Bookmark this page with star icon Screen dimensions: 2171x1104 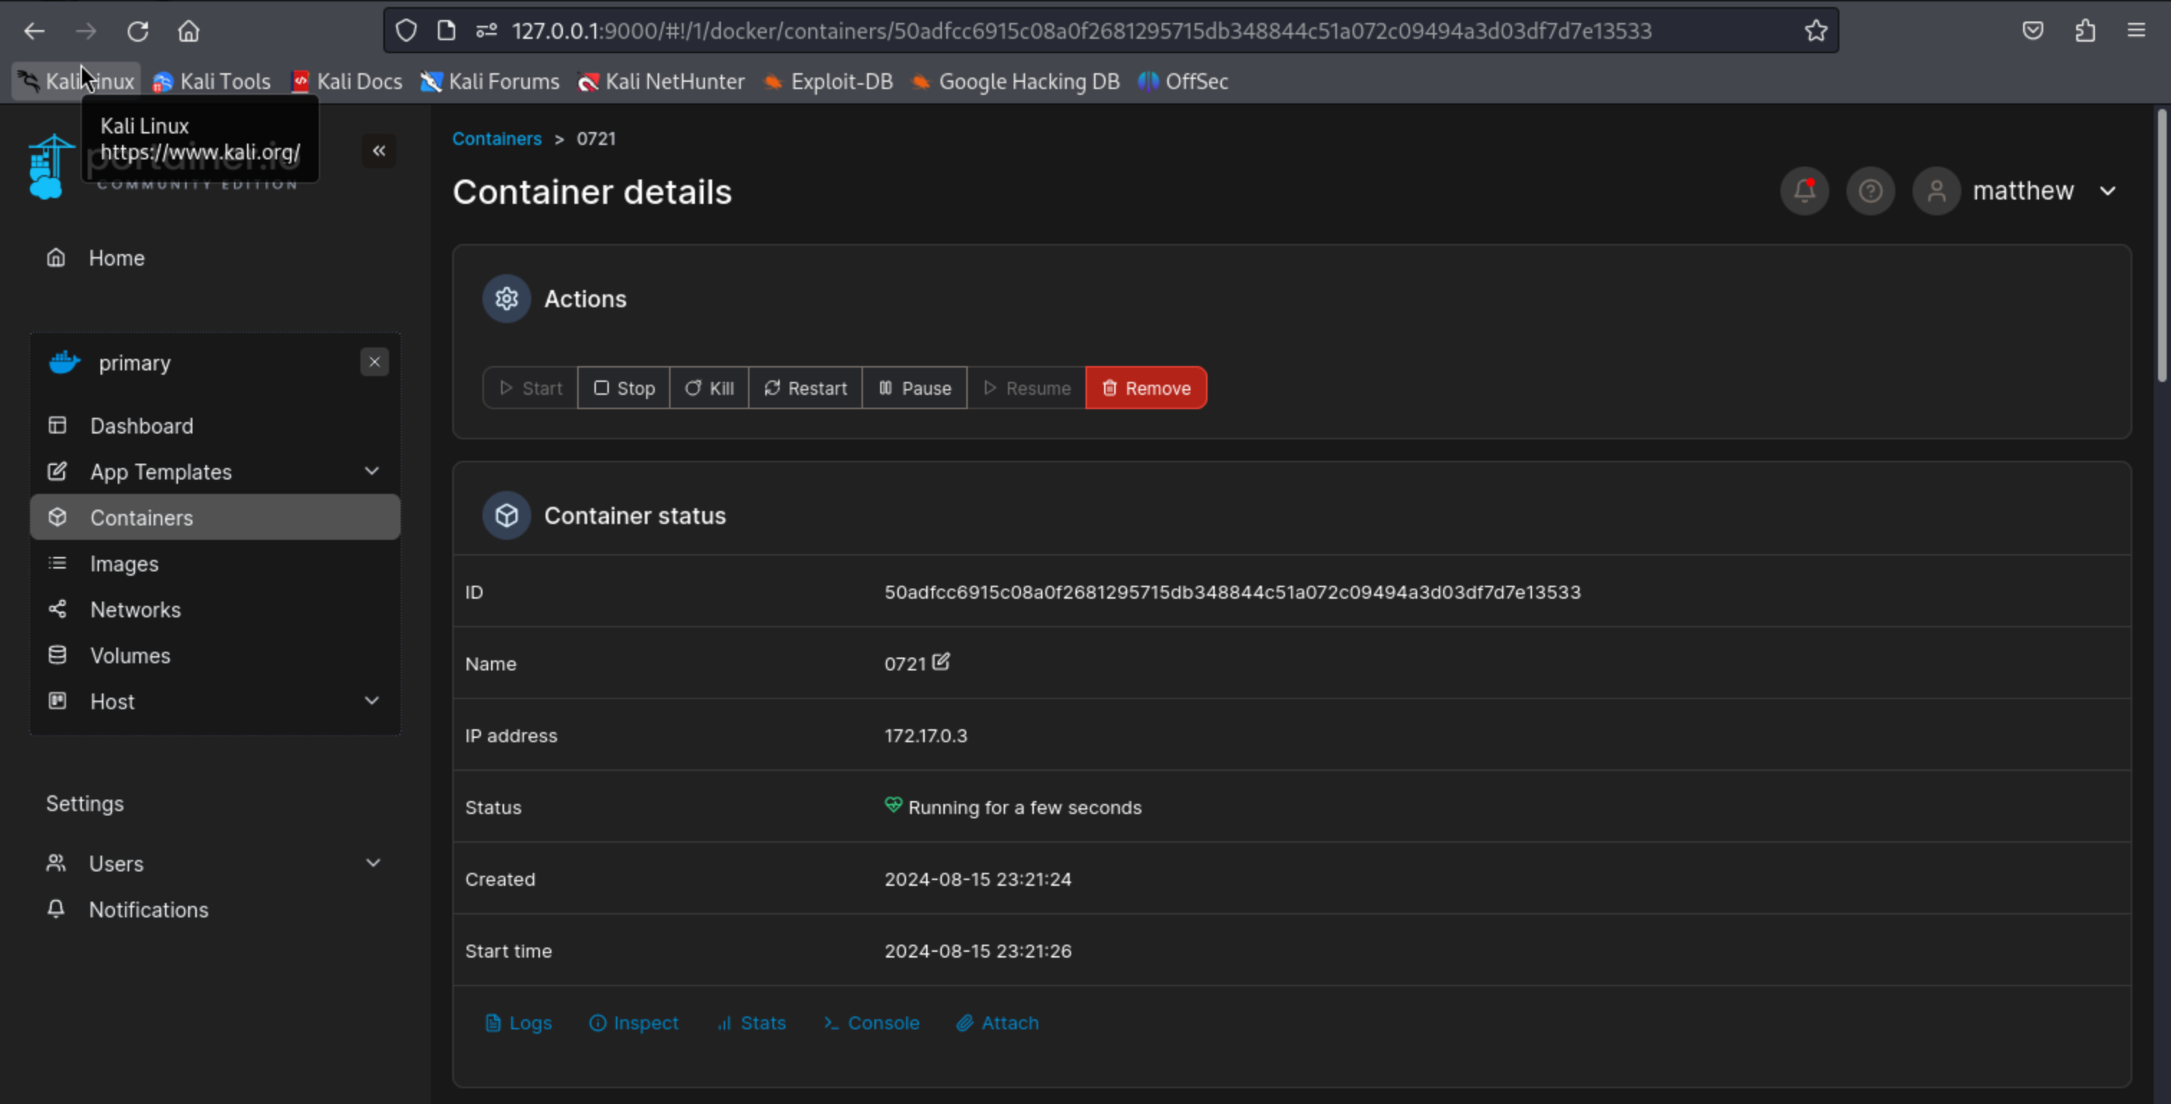point(1816,31)
